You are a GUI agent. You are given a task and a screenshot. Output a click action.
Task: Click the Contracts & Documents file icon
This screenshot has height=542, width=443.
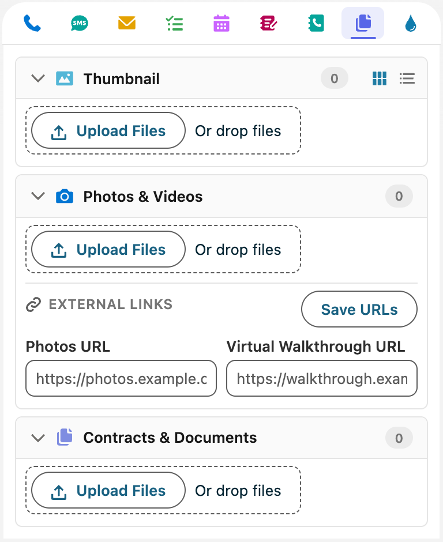65,437
